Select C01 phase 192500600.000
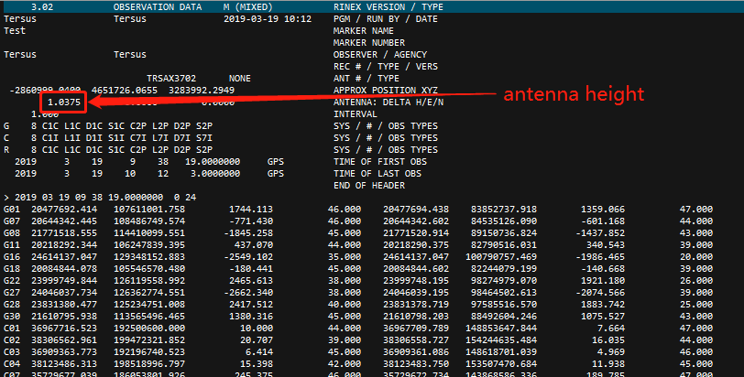Viewport: 744px width, 377px height. tap(149, 328)
